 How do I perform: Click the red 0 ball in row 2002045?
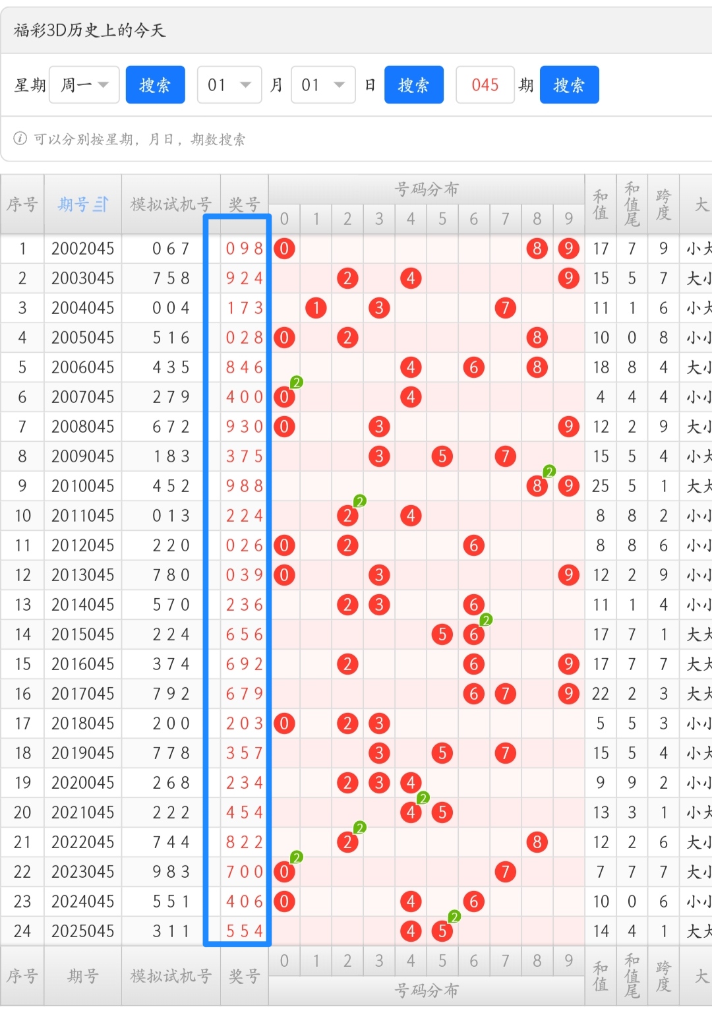(x=284, y=249)
